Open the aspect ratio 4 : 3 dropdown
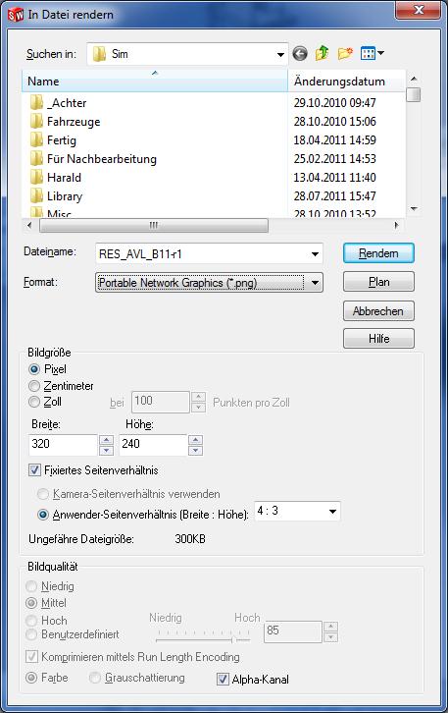This screenshot has width=448, height=713. pyautogui.click(x=332, y=511)
